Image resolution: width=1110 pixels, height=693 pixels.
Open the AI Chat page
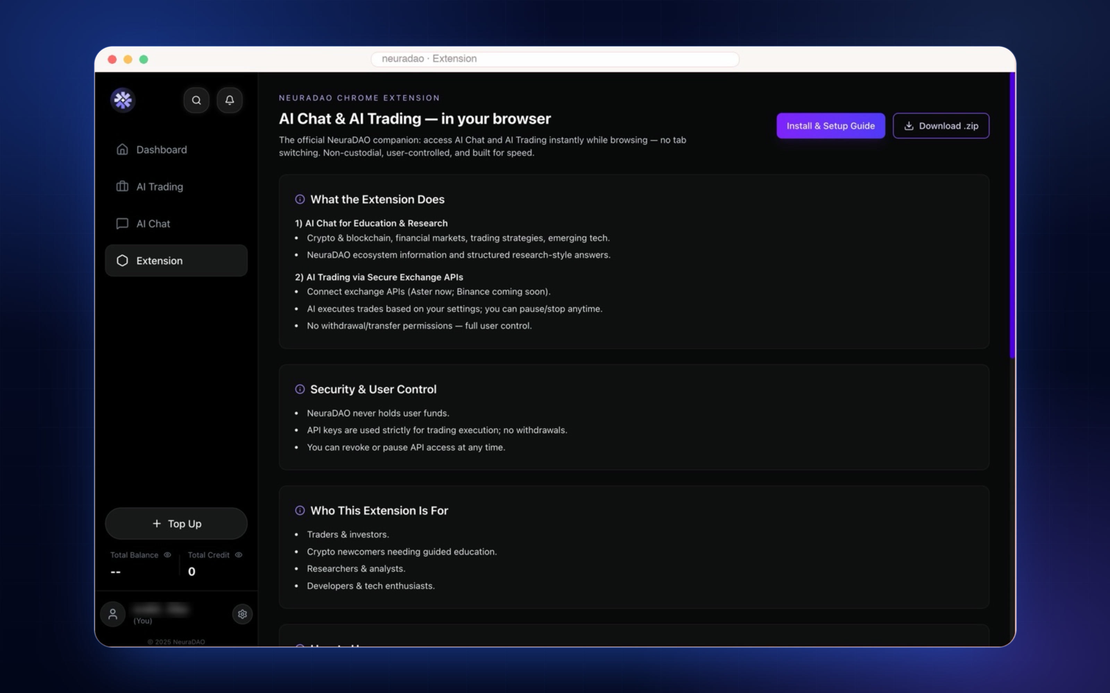point(176,224)
